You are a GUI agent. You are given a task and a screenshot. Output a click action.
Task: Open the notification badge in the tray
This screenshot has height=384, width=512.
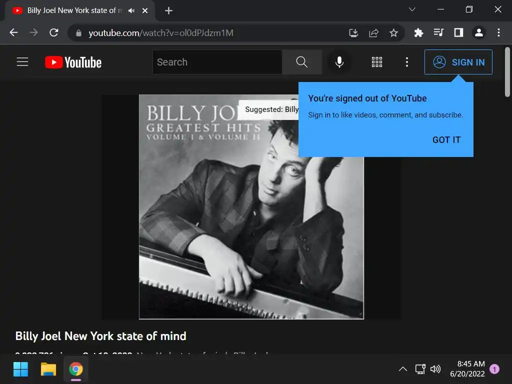[x=494, y=369]
